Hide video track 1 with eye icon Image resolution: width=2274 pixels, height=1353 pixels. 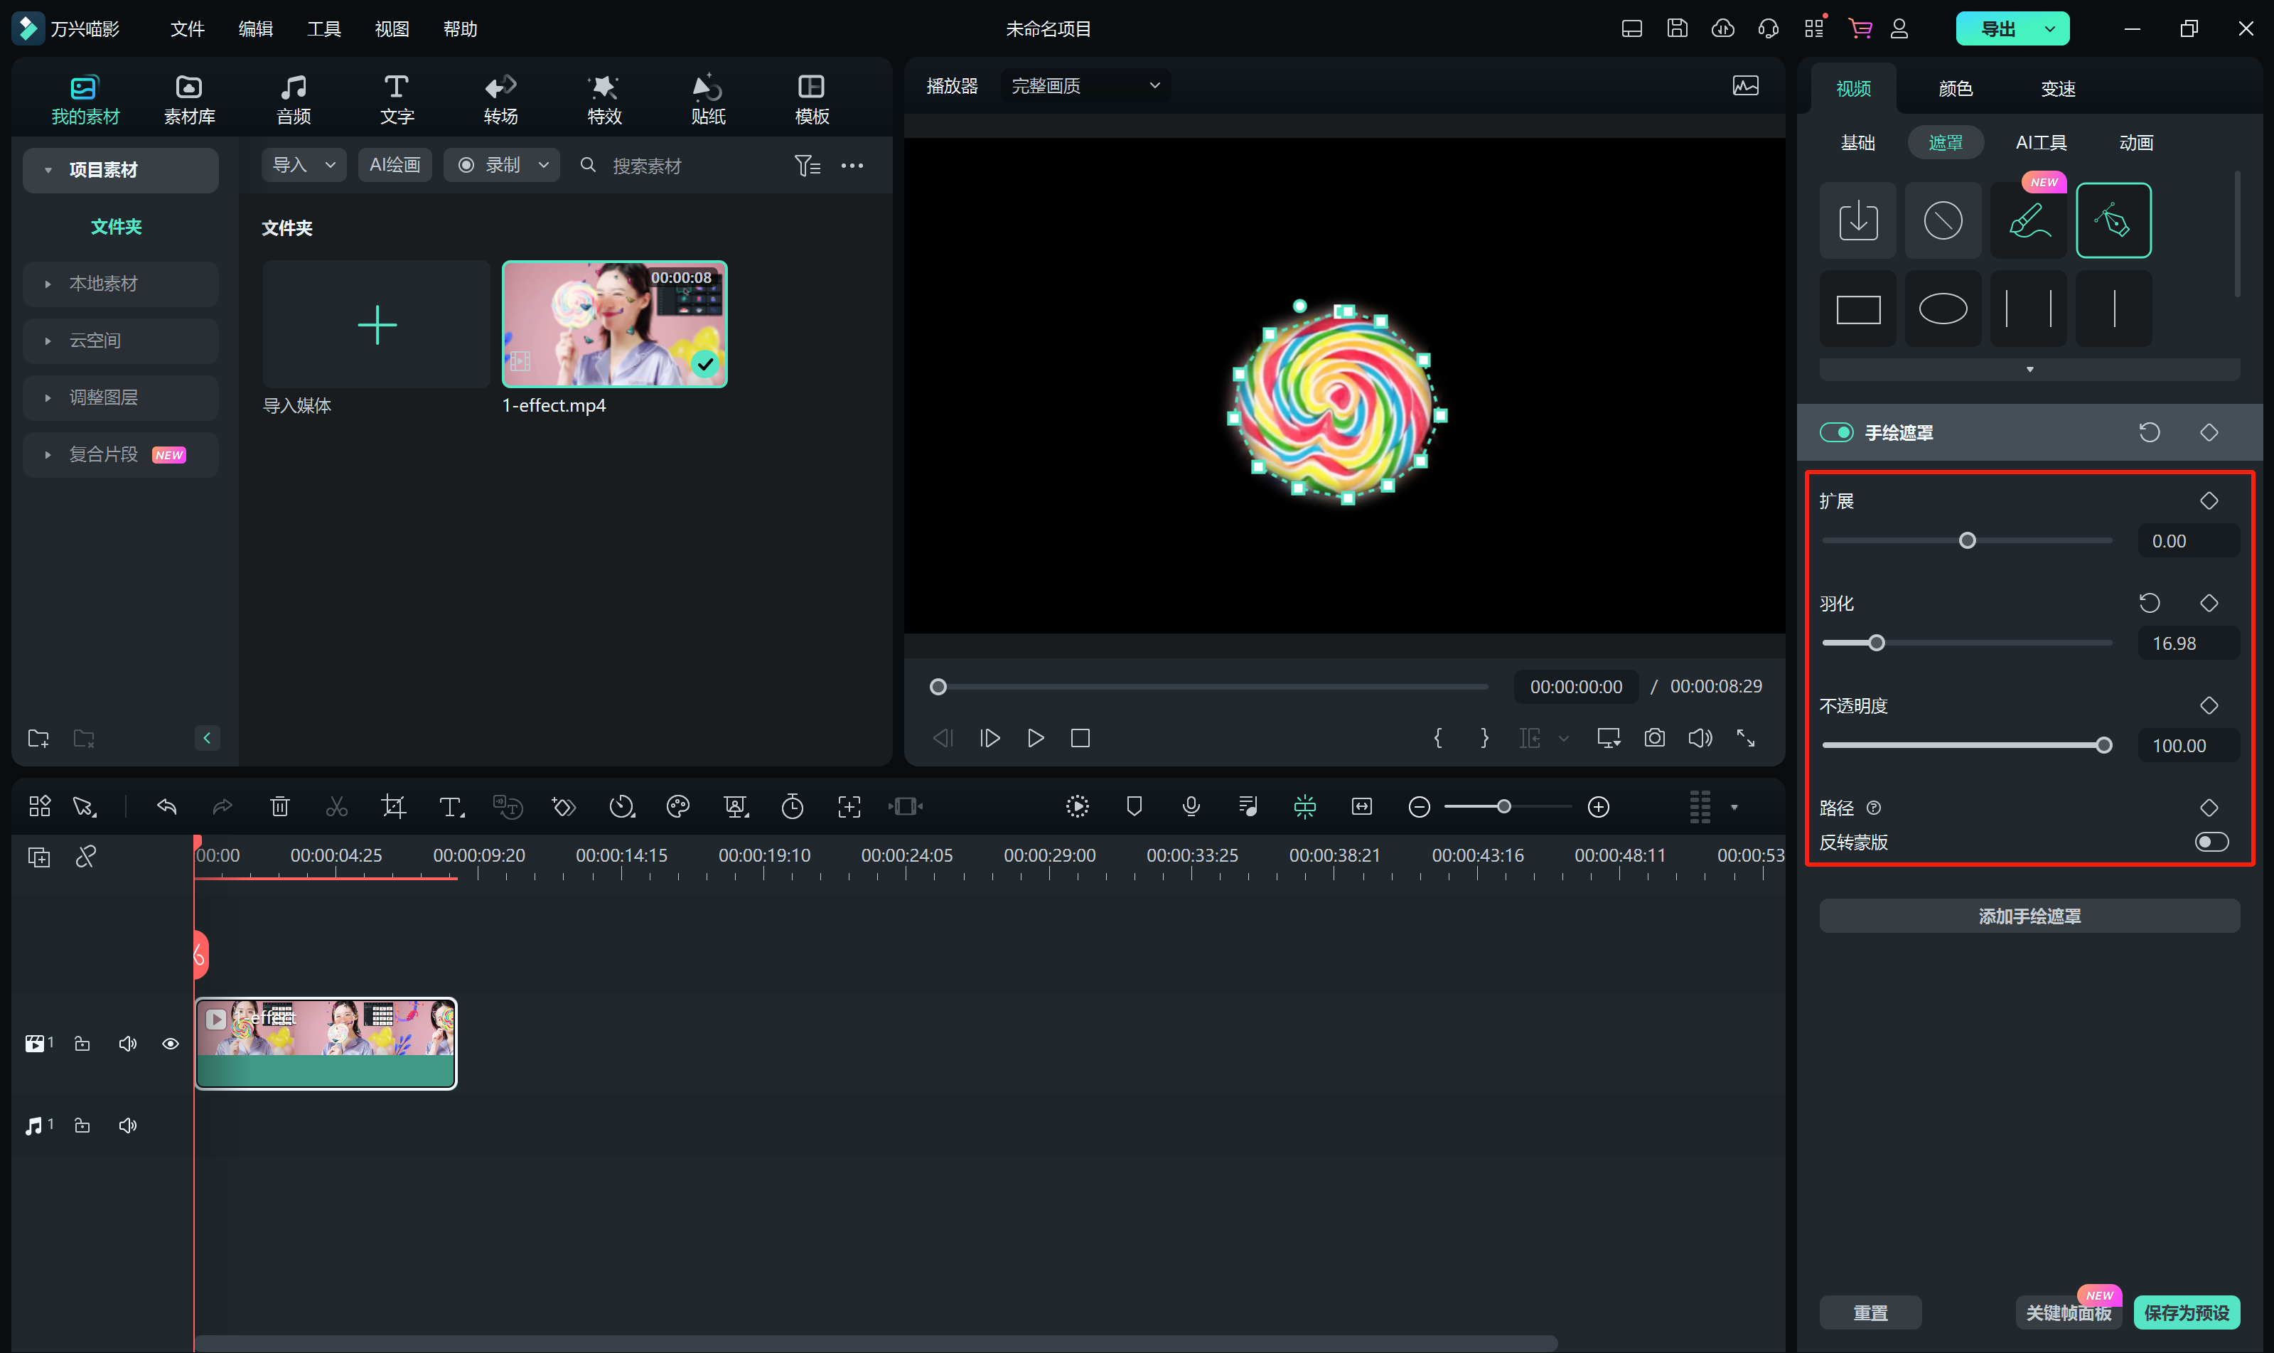[171, 1044]
